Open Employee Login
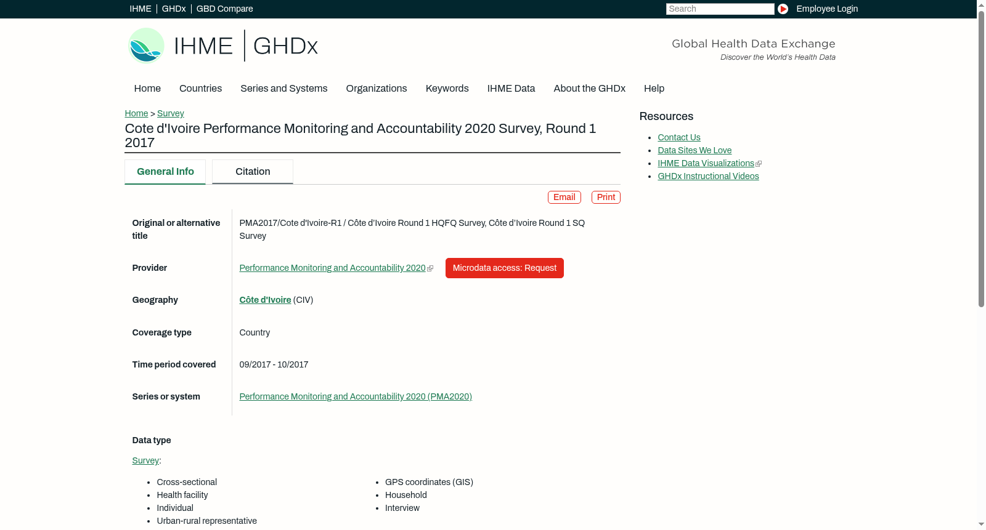The width and height of the screenshot is (986, 530). click(827, 9)
